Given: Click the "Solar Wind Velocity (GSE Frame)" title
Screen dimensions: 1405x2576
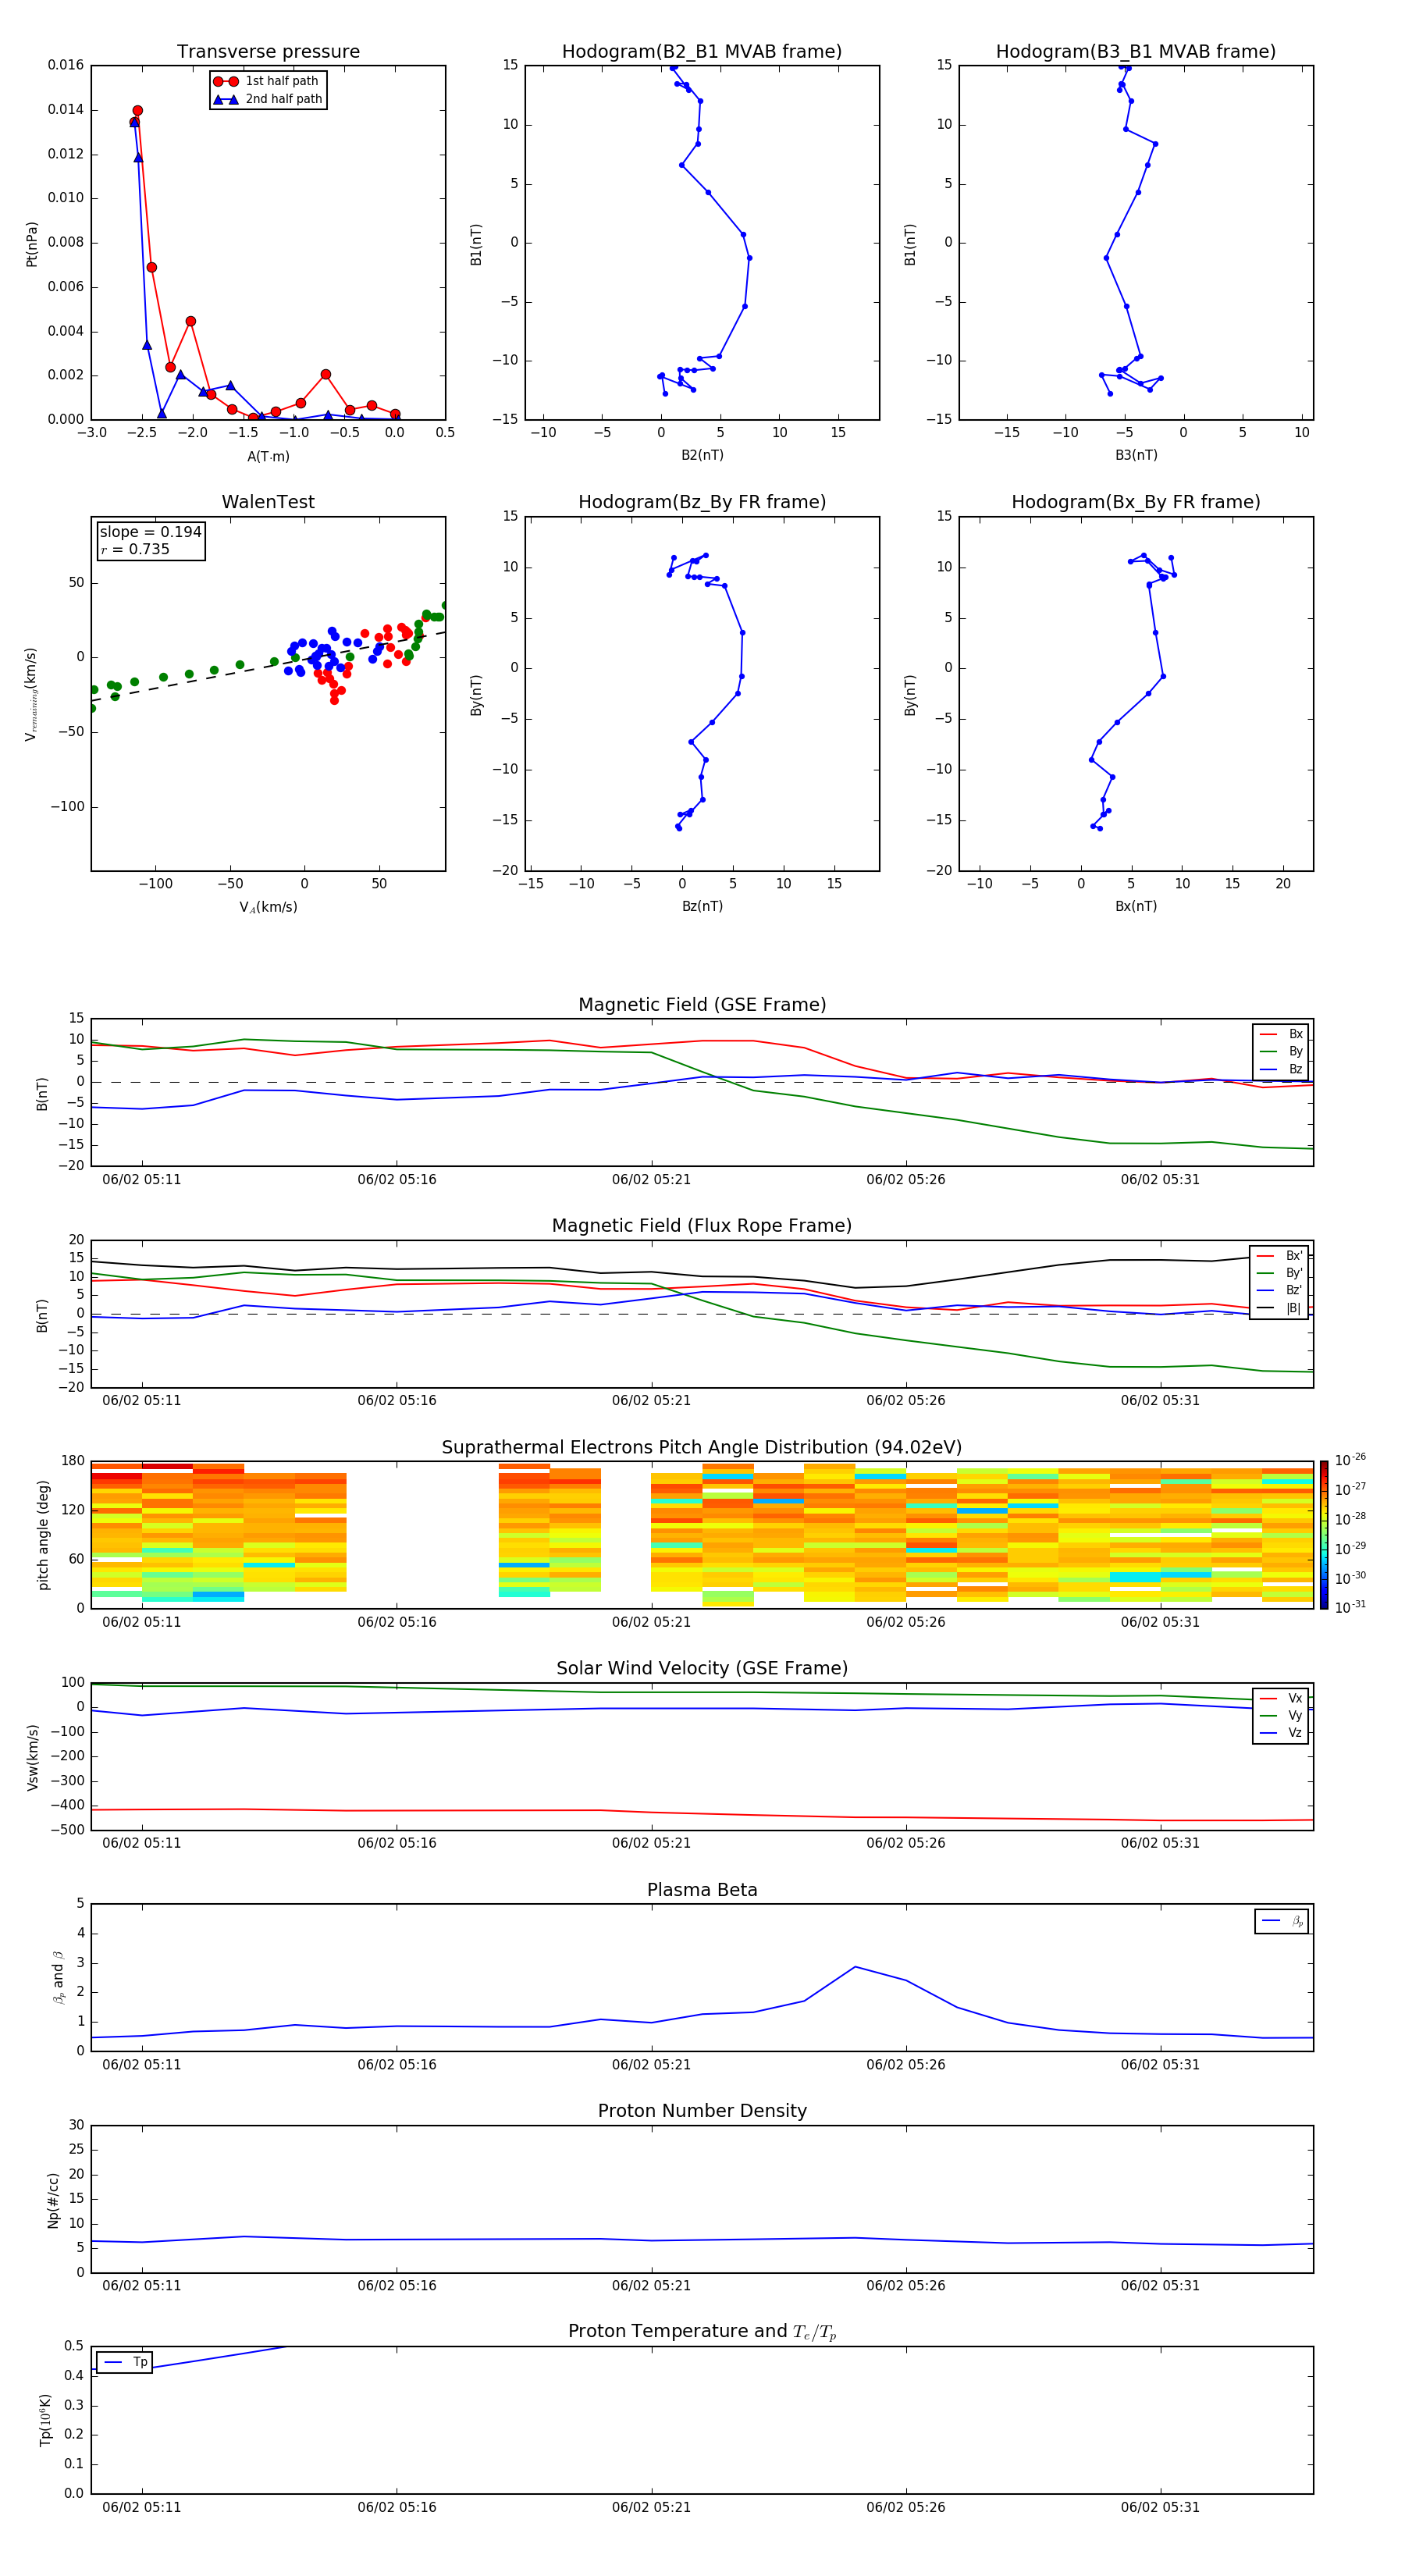Looking at the screenshot, I should [x=702, y=1668].
